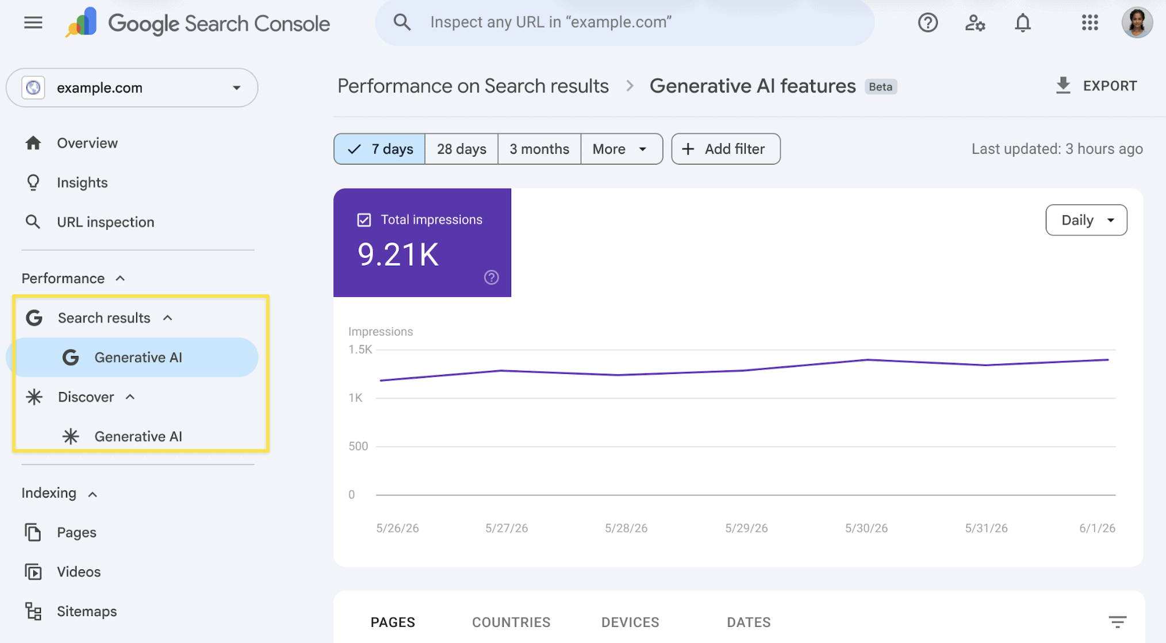Open the Google apps grid
The height and width of the screenshot is (643, 1166).
coord(1090,23)
